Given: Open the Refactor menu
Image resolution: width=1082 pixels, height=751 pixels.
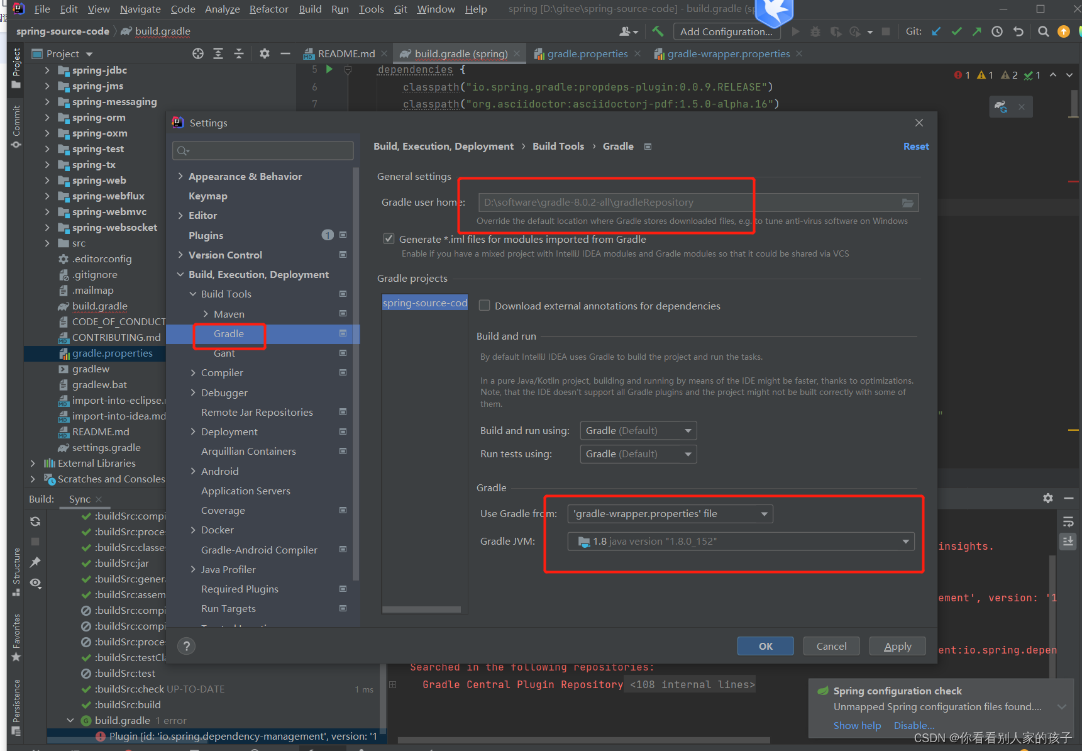Looking at the screenshot, I should coord(268,9).
